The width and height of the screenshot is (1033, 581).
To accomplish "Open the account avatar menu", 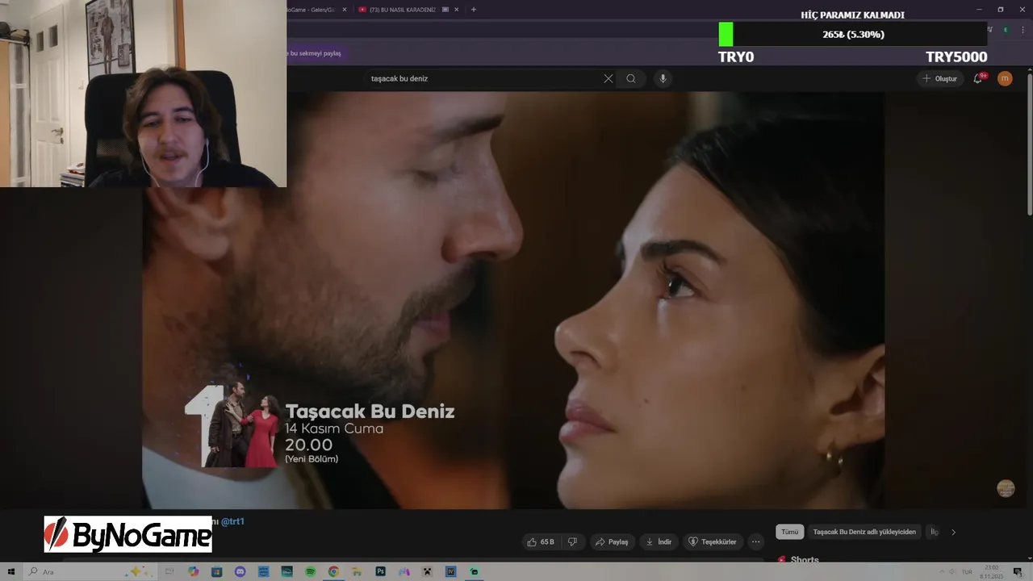I will pos(1005,78).
